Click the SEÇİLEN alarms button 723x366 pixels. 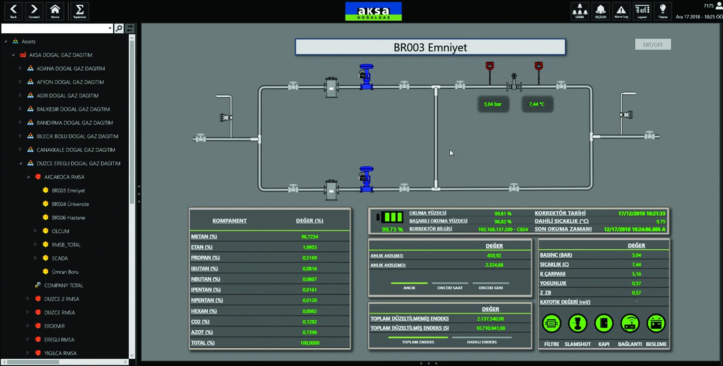(x=600, y=11)
